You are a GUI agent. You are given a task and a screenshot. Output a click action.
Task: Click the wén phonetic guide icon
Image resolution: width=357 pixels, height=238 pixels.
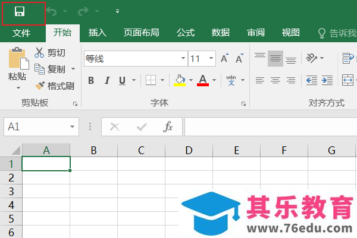coord(231,80)
